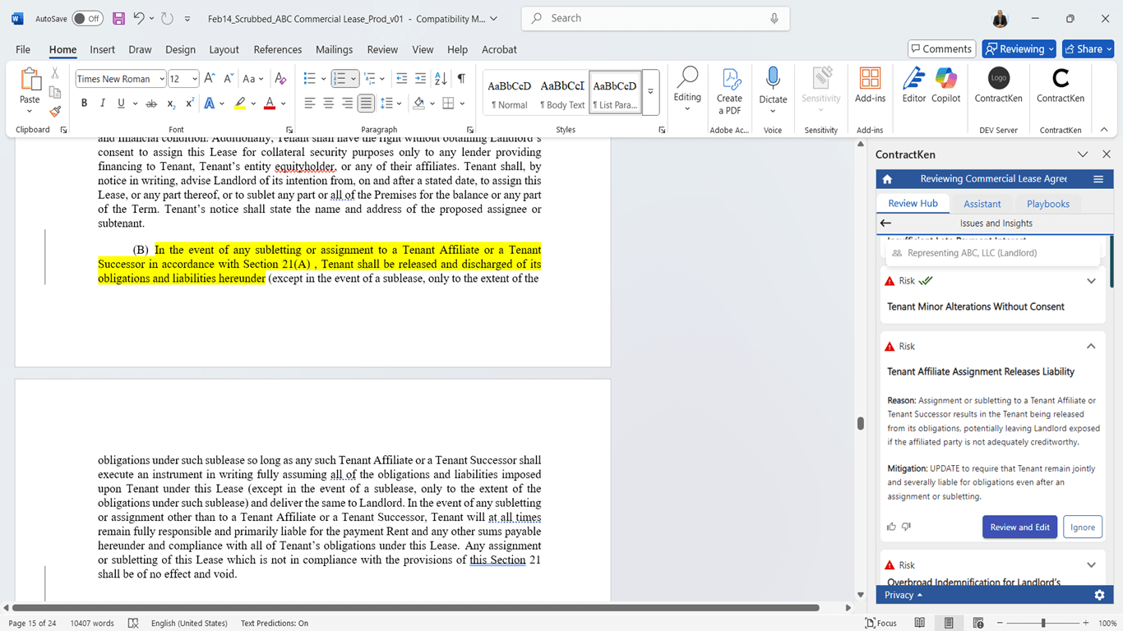Click the Search box in title bar
Viewport: 1123px width, 631px height.
coord(655,18)
